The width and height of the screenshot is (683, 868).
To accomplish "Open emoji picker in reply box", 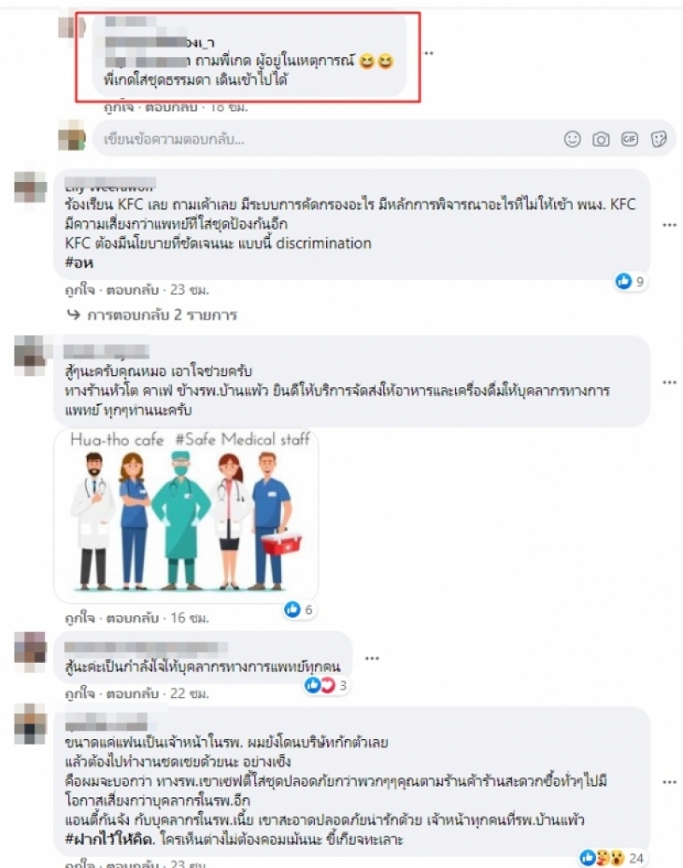I will pyautogui.click(x=572, y=139).
